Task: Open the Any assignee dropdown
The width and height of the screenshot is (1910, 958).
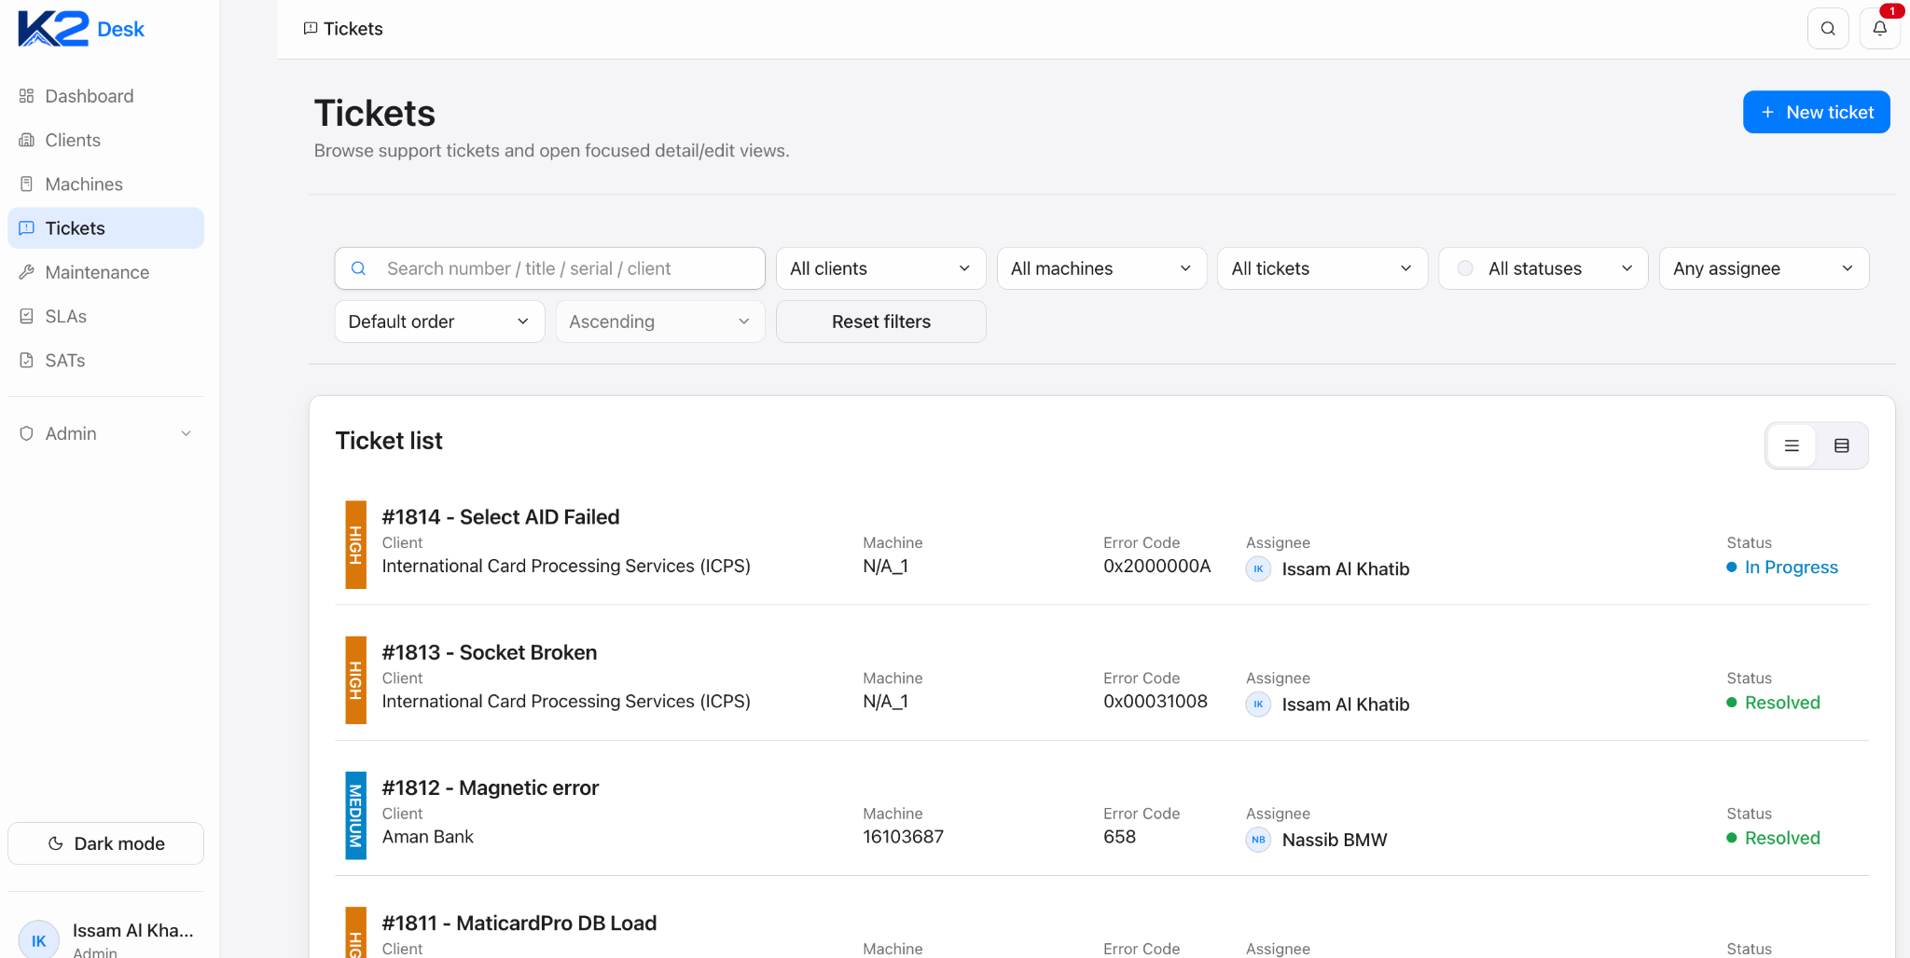Action: click(x=1764, y=268)
